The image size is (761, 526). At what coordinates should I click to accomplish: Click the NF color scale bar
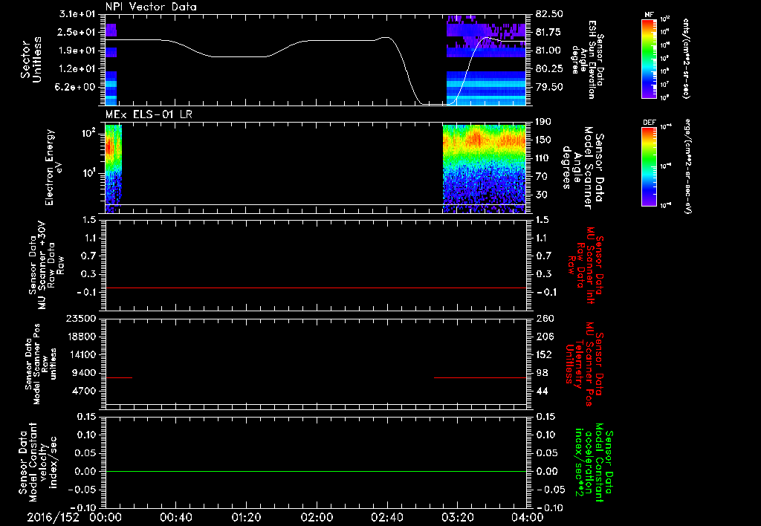(x=649, y=58)
